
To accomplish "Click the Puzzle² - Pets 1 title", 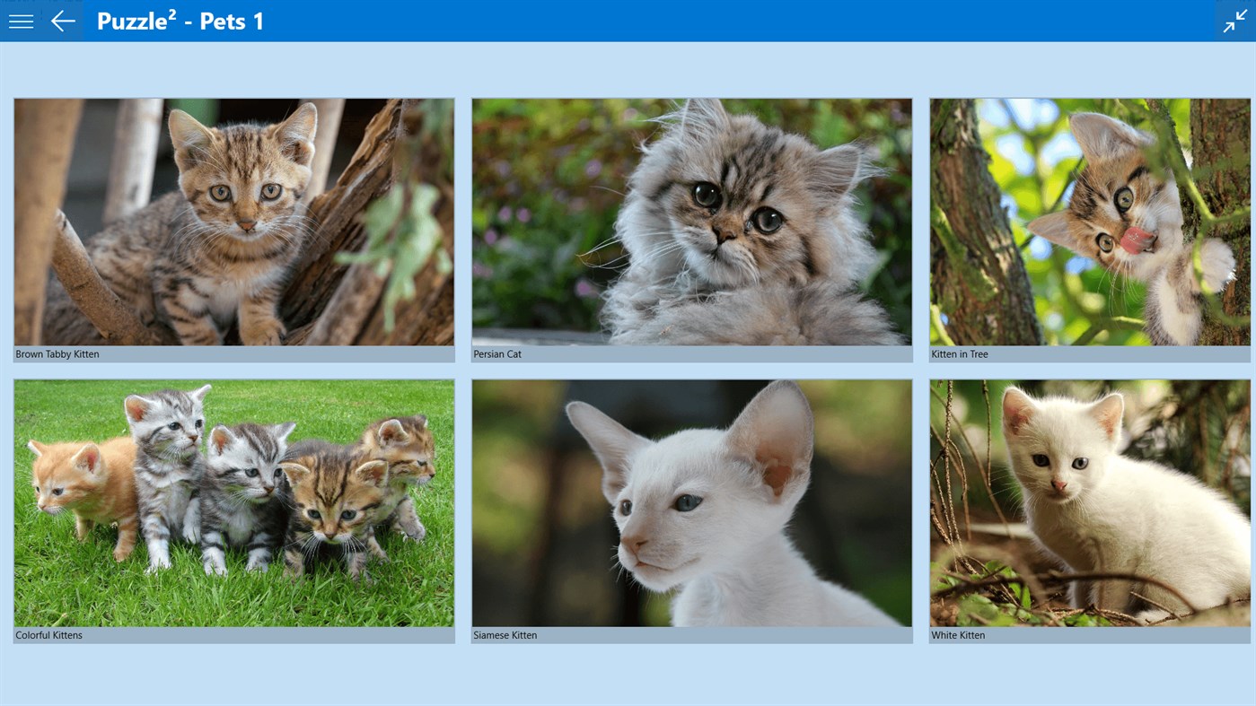I will tap(179, 20).
